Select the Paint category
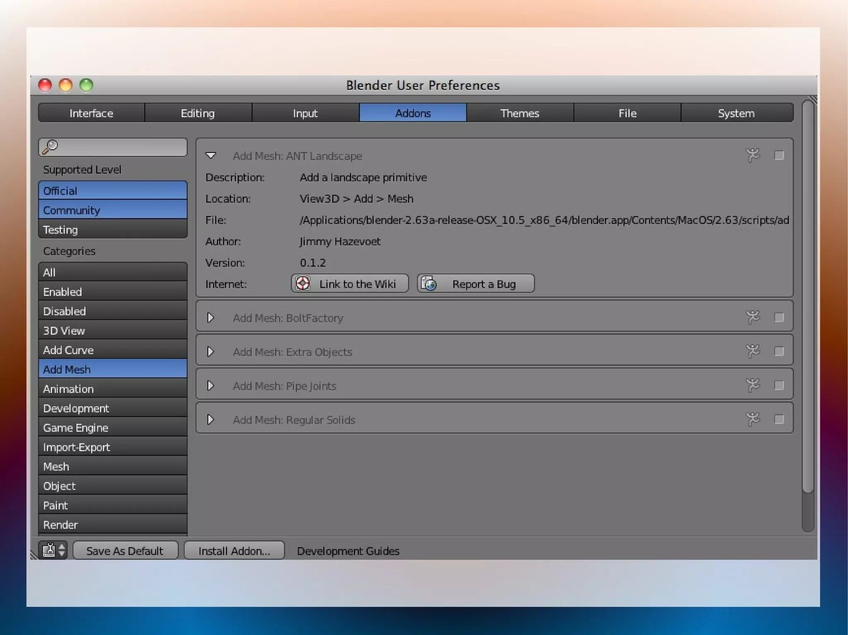 (x=113, y=505)
